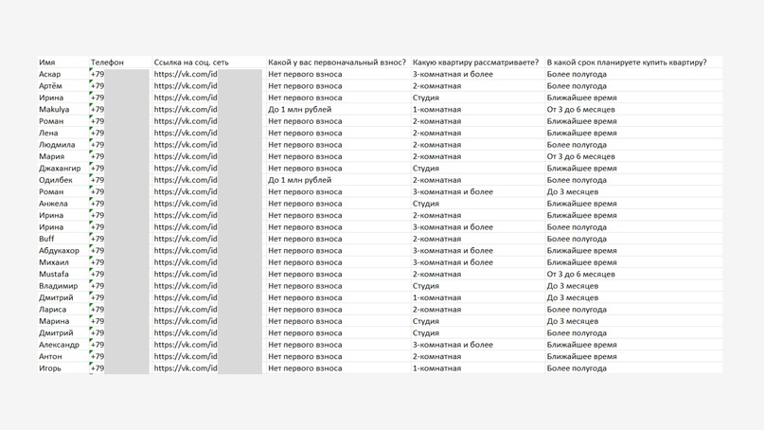Select "До 1 млн рублей" in Makulya's row
This screenshot has height=430, width=764.
coord(300,110)
